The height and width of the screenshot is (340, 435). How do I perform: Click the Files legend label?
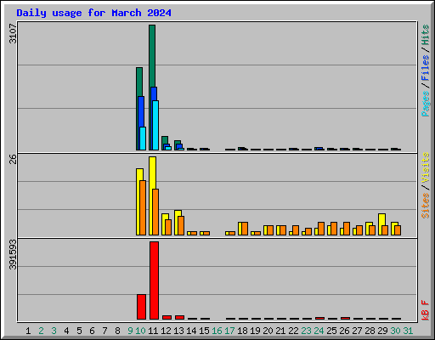click(426, 68)
